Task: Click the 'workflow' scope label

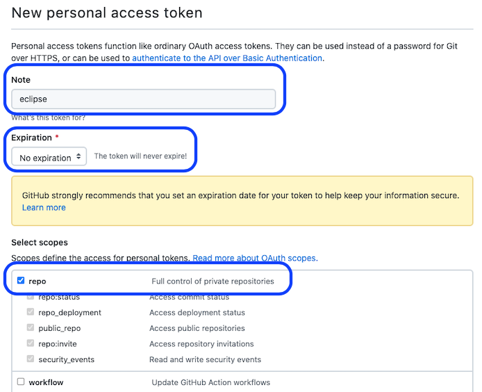Action: [x=46, y=382]
